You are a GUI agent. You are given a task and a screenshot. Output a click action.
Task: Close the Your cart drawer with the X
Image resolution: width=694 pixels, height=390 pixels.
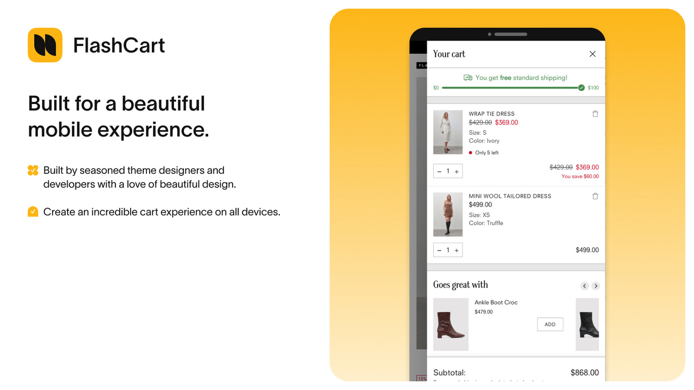[x=592, y=54]
